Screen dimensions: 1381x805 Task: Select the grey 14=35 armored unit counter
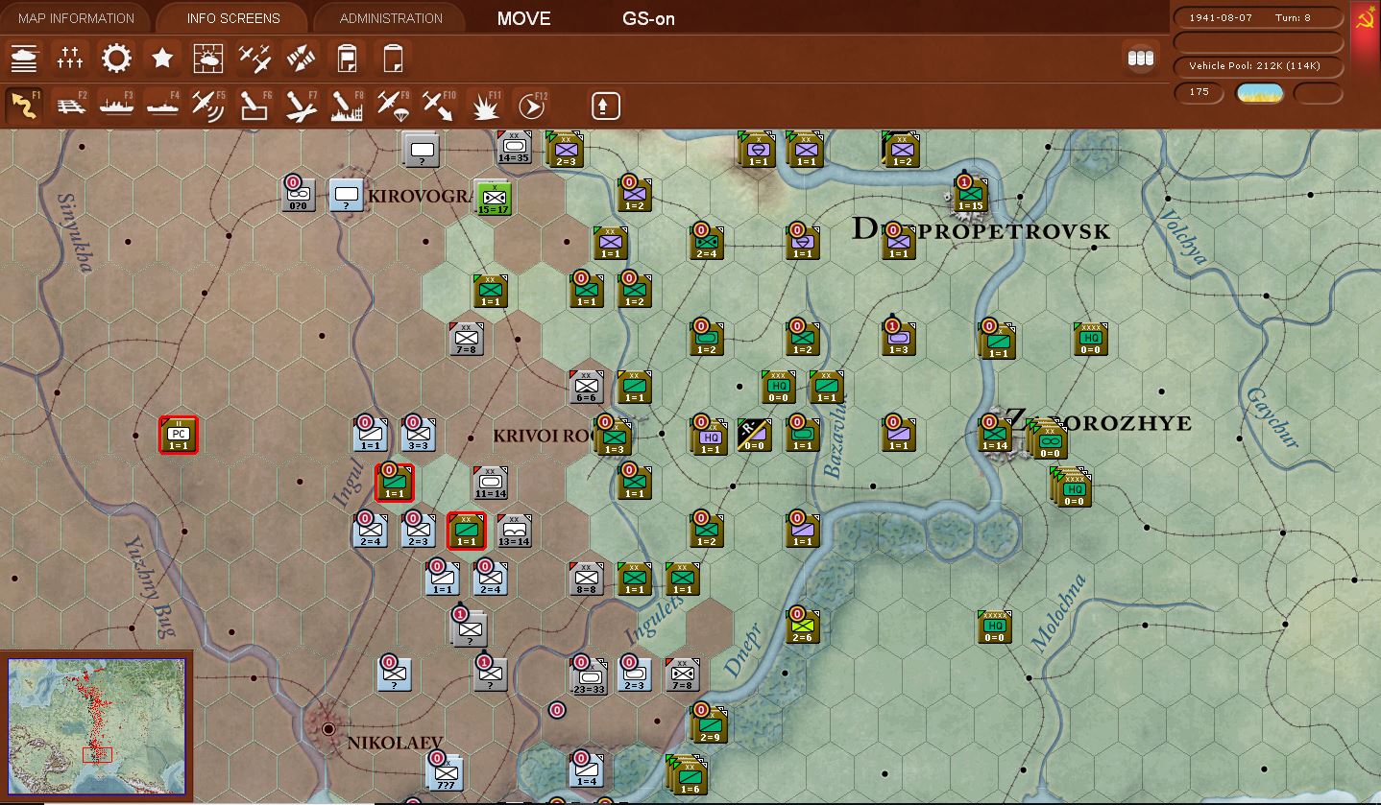[514, 147]
